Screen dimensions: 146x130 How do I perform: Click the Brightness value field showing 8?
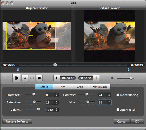click(x=50, y=95)
